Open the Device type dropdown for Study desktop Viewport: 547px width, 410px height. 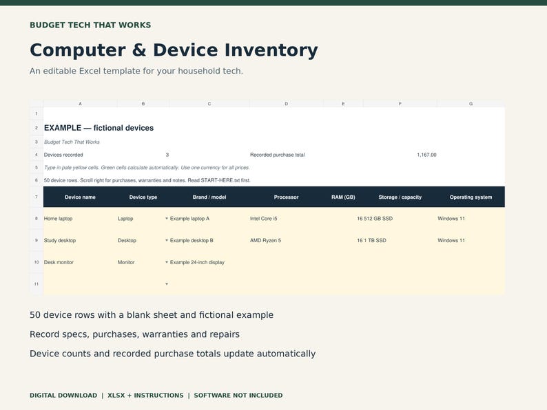[x=167, y=240]
